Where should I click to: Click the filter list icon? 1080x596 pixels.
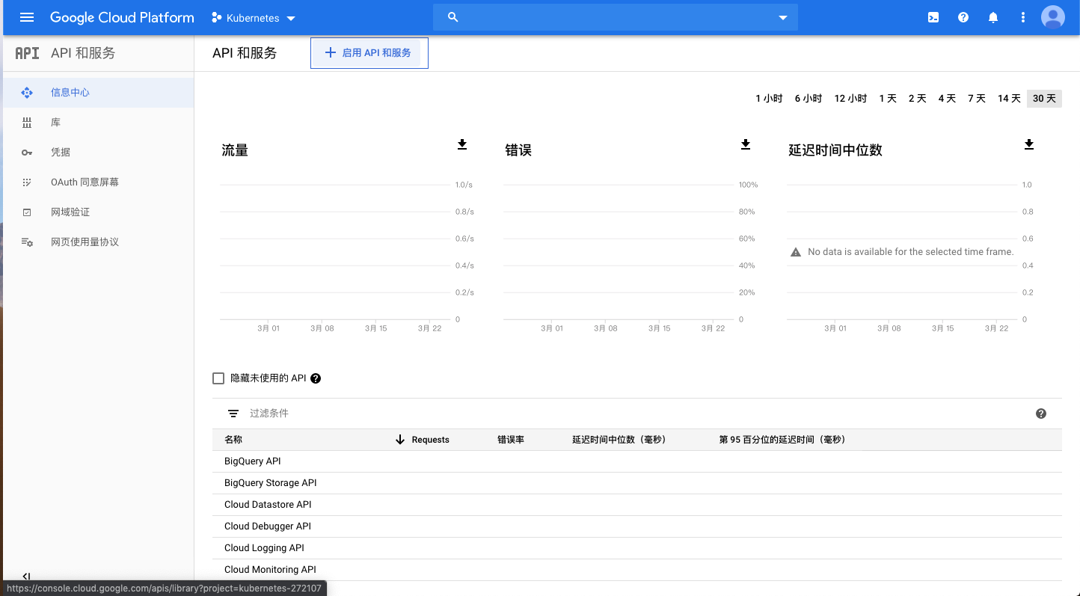233,414
